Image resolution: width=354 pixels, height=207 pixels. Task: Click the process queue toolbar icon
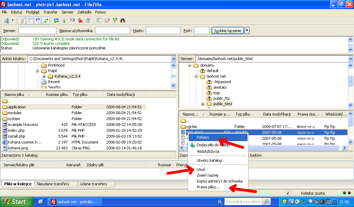65,20
